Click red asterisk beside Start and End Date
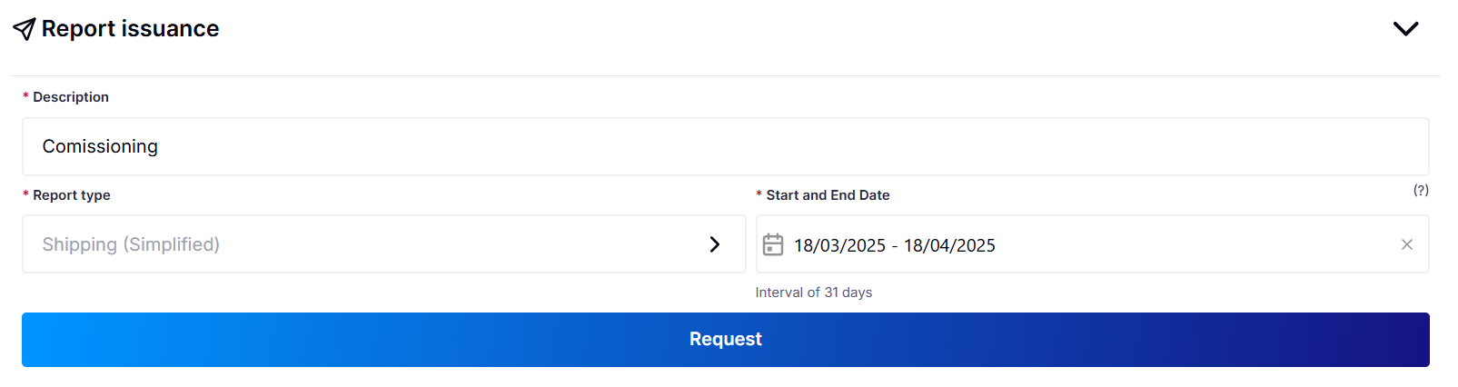 [x=759, y=195]
